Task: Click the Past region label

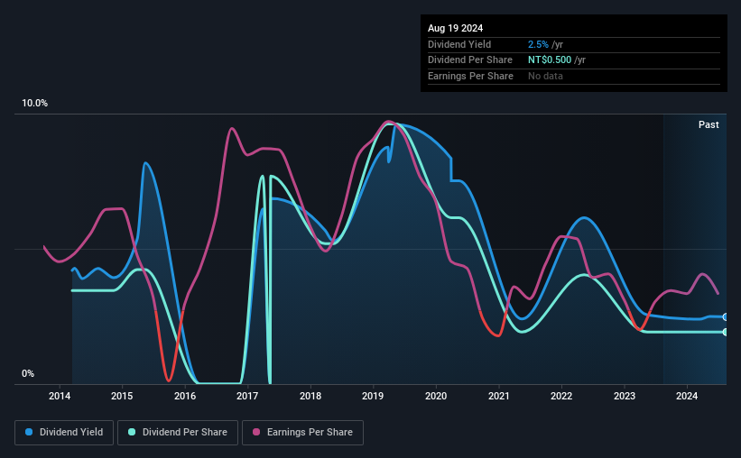Action: pos(709,124)
